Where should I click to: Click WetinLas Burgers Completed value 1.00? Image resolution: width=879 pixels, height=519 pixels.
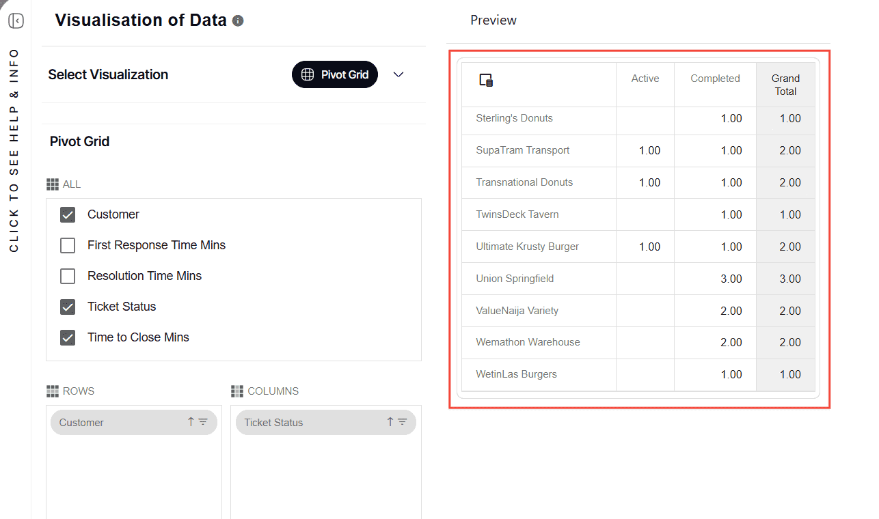pos(731,374)
